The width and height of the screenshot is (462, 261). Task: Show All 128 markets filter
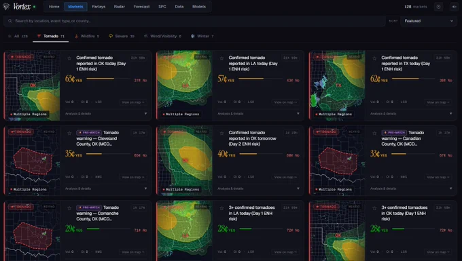(18, 36)
